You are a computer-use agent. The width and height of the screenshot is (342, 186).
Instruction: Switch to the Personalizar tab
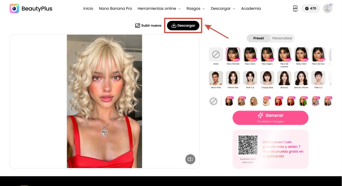(282, 38)
